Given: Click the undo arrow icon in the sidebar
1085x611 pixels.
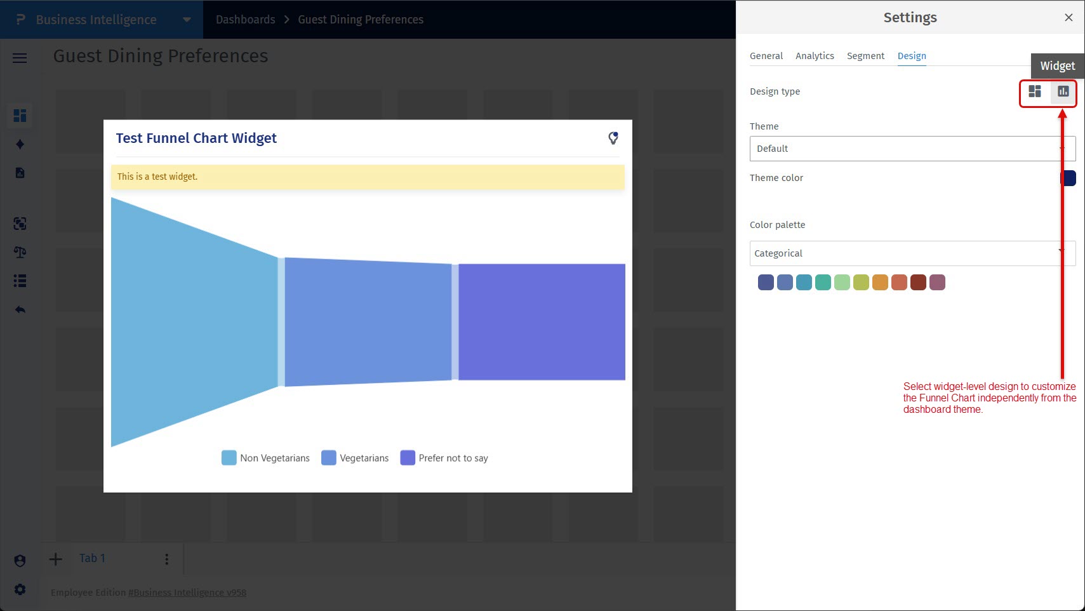Looking at the screenshot, I should (x=20, y=309).
